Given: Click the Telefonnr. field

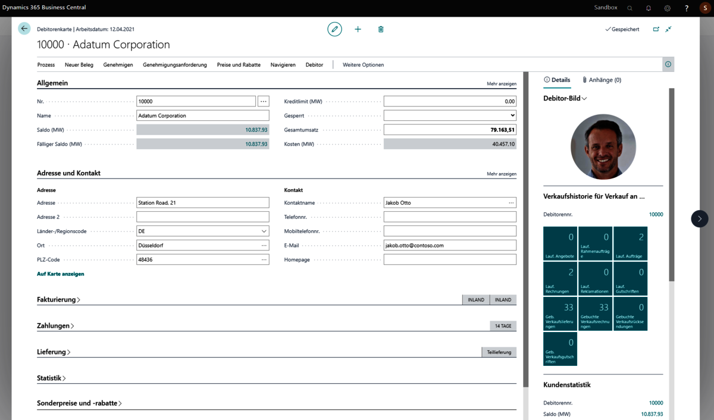Looking at the screenshot, I should click(450, 217).
